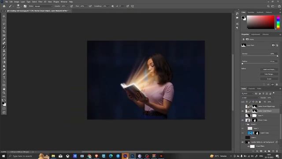The width and height of the screenshot is (282, 159).
Task: Select the Hand tool
Action: [x=4, y=89]
